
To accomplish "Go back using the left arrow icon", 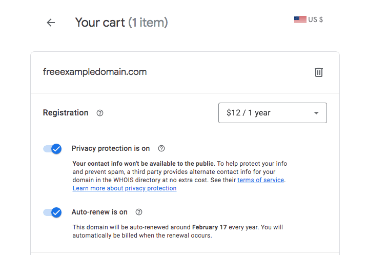I will [51, 23].
